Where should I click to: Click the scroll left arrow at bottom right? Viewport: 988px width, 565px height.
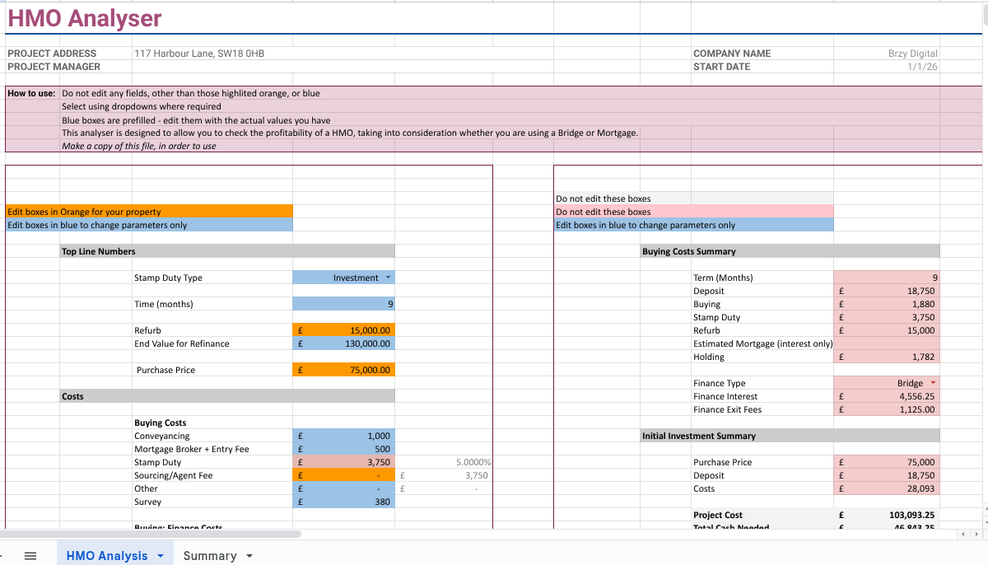click(x=963, y=535)
